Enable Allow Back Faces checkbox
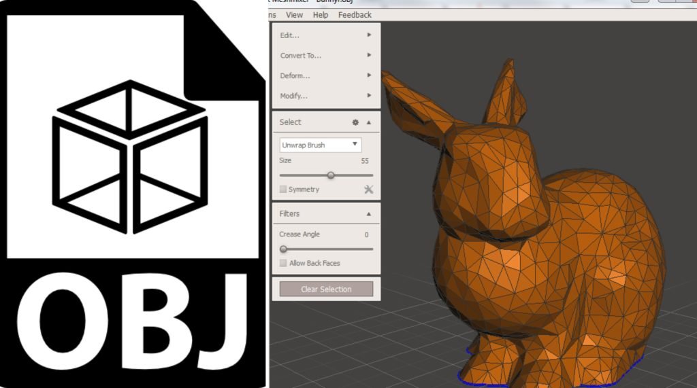The height and width of the screenshot is (388, 697). pyautogui.click(x=282, y=263)
